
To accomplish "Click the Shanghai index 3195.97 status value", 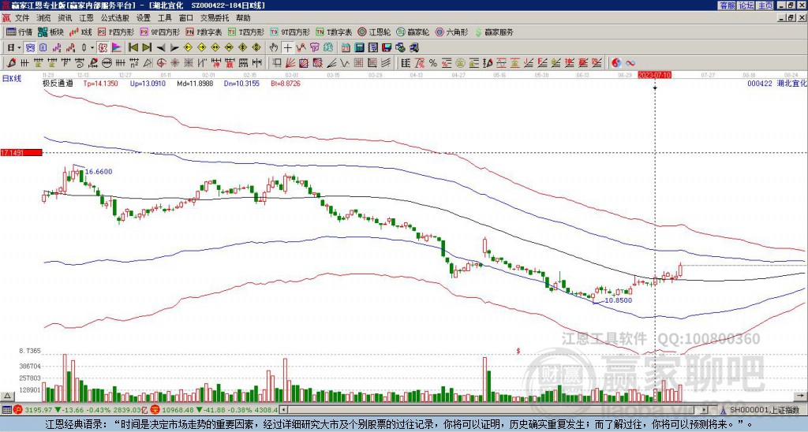I will (x=38, y=410).
